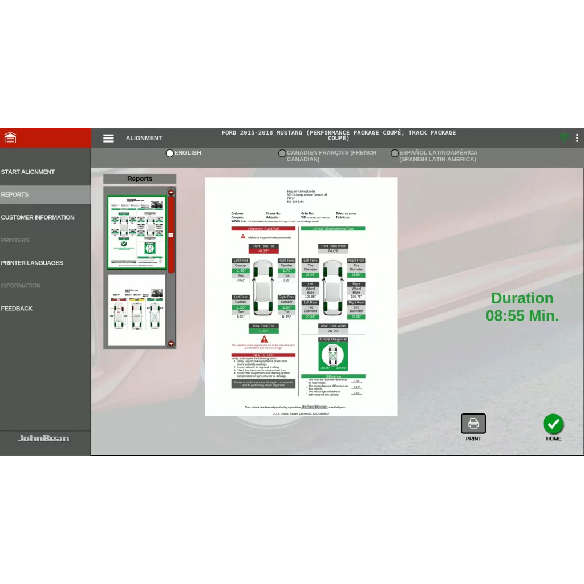Open the three-dot overflow menu

577,138
